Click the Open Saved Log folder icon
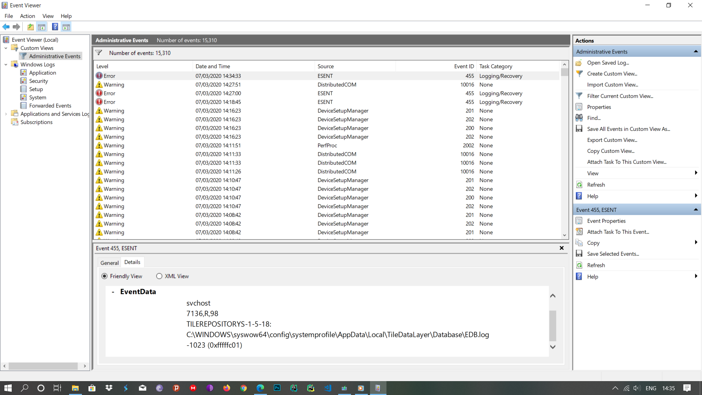 [579, 63]
